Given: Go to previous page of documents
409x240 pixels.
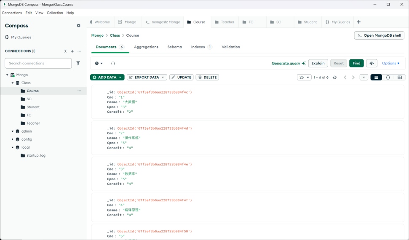Looking at the screenshot, I should (345, 77).
